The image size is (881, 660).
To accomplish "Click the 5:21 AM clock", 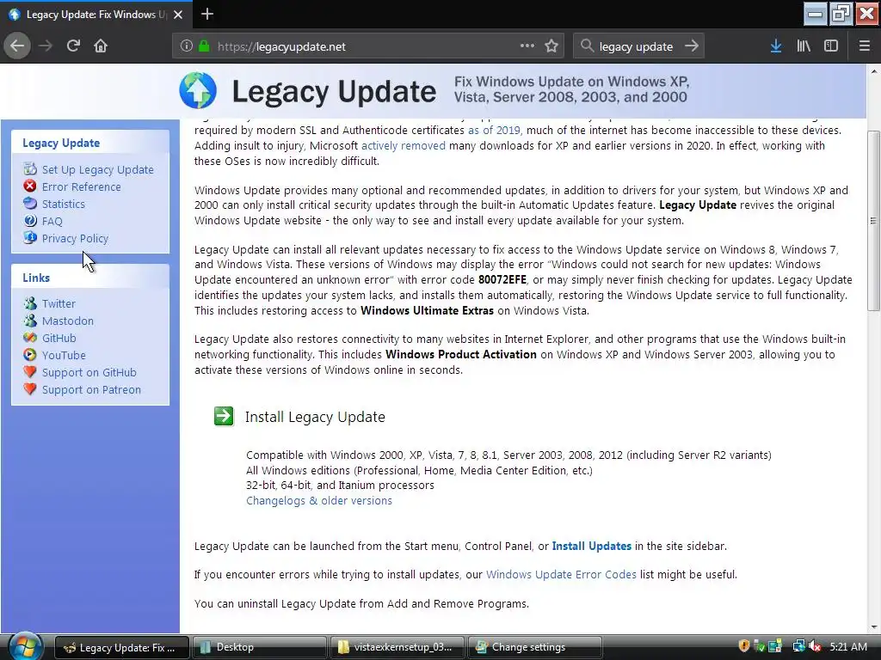I will click(x=848, y=647).
